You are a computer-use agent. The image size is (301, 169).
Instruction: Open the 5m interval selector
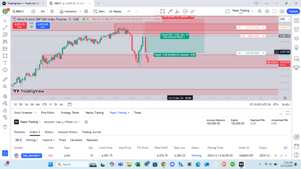[43, 12]
